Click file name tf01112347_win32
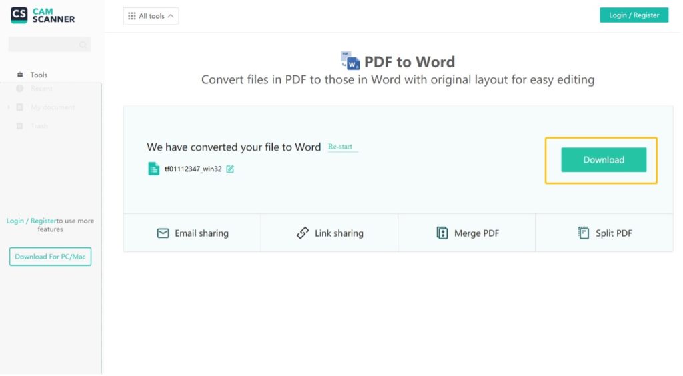683x376 pixels. coord(193,169)
